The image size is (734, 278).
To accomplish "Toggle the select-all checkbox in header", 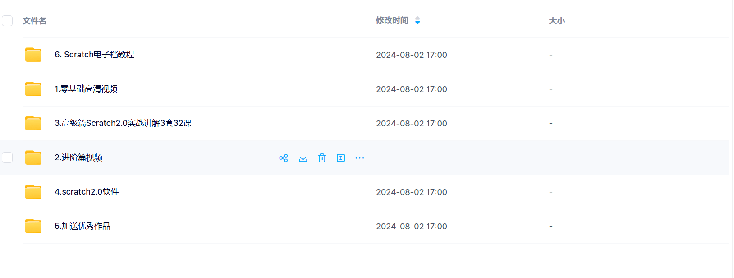I will pyautogui.click(x=7, y=21).
